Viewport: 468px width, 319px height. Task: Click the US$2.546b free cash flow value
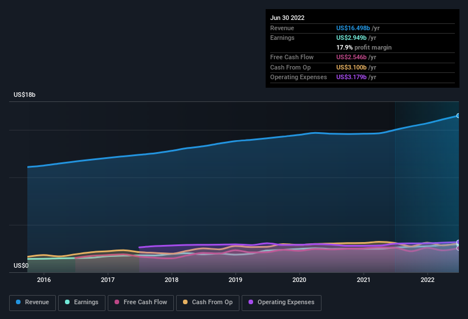351,57
